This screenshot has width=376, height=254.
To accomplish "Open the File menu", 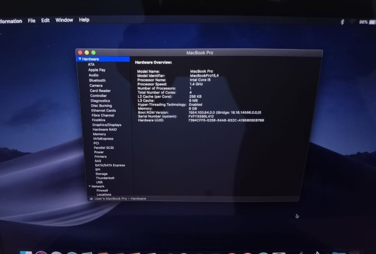I will (x=31, y=21).
